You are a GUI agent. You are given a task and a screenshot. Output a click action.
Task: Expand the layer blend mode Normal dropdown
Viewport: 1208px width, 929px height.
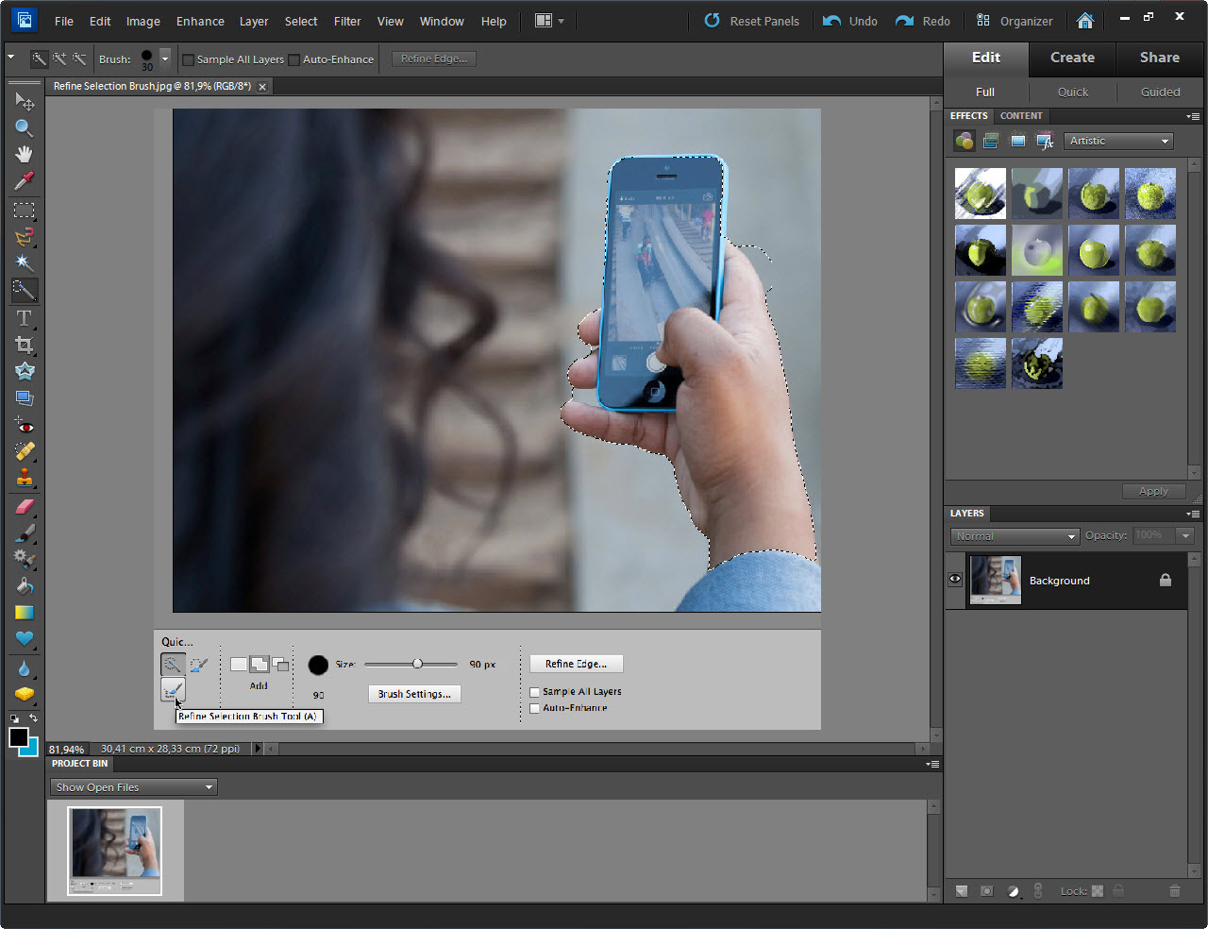click(1015, 536)
